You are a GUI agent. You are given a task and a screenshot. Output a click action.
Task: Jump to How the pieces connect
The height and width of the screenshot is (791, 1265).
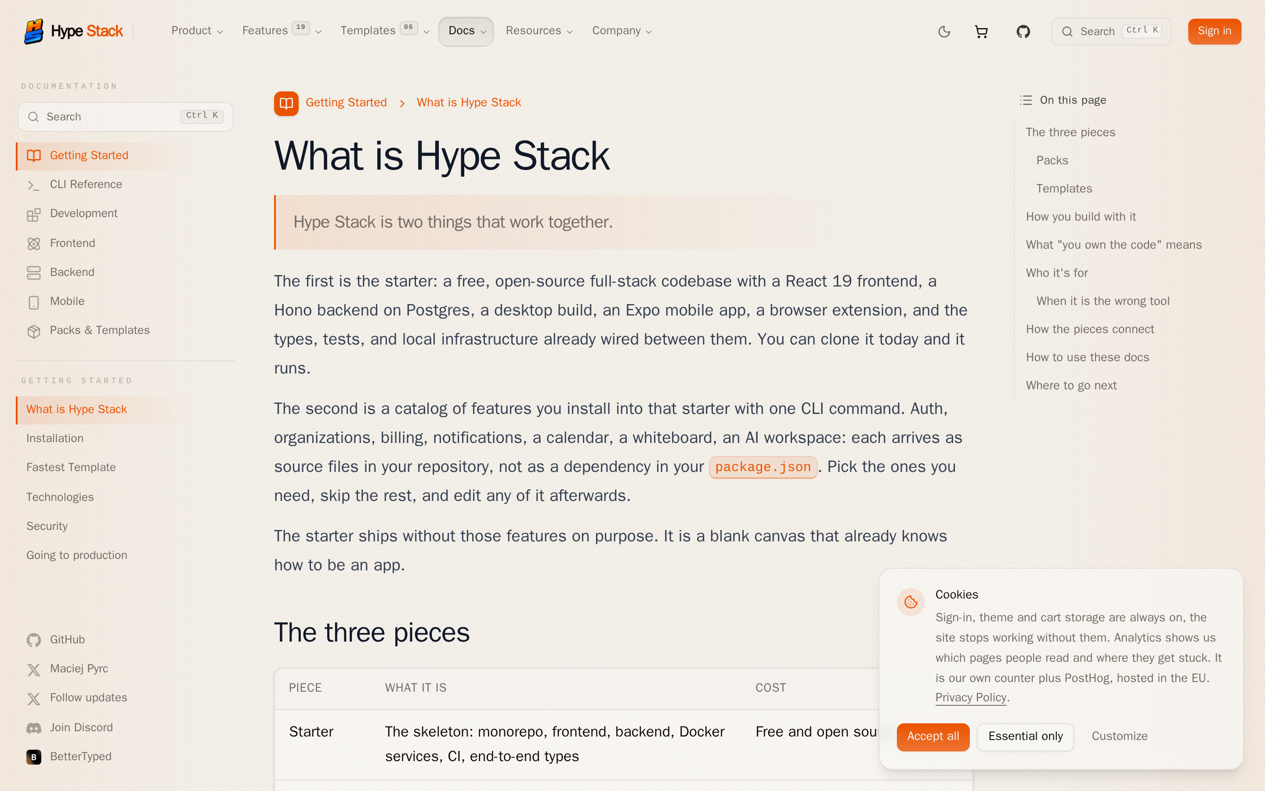pos(1089,329)
